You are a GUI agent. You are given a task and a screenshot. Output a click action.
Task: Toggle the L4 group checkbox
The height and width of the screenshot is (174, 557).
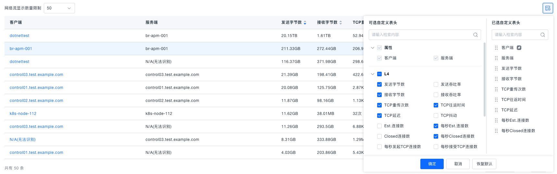point(379,74)
